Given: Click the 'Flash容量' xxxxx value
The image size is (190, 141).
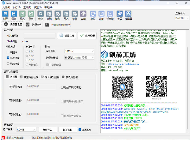Looking at the screenshot, I should click(x=25, y=41).
